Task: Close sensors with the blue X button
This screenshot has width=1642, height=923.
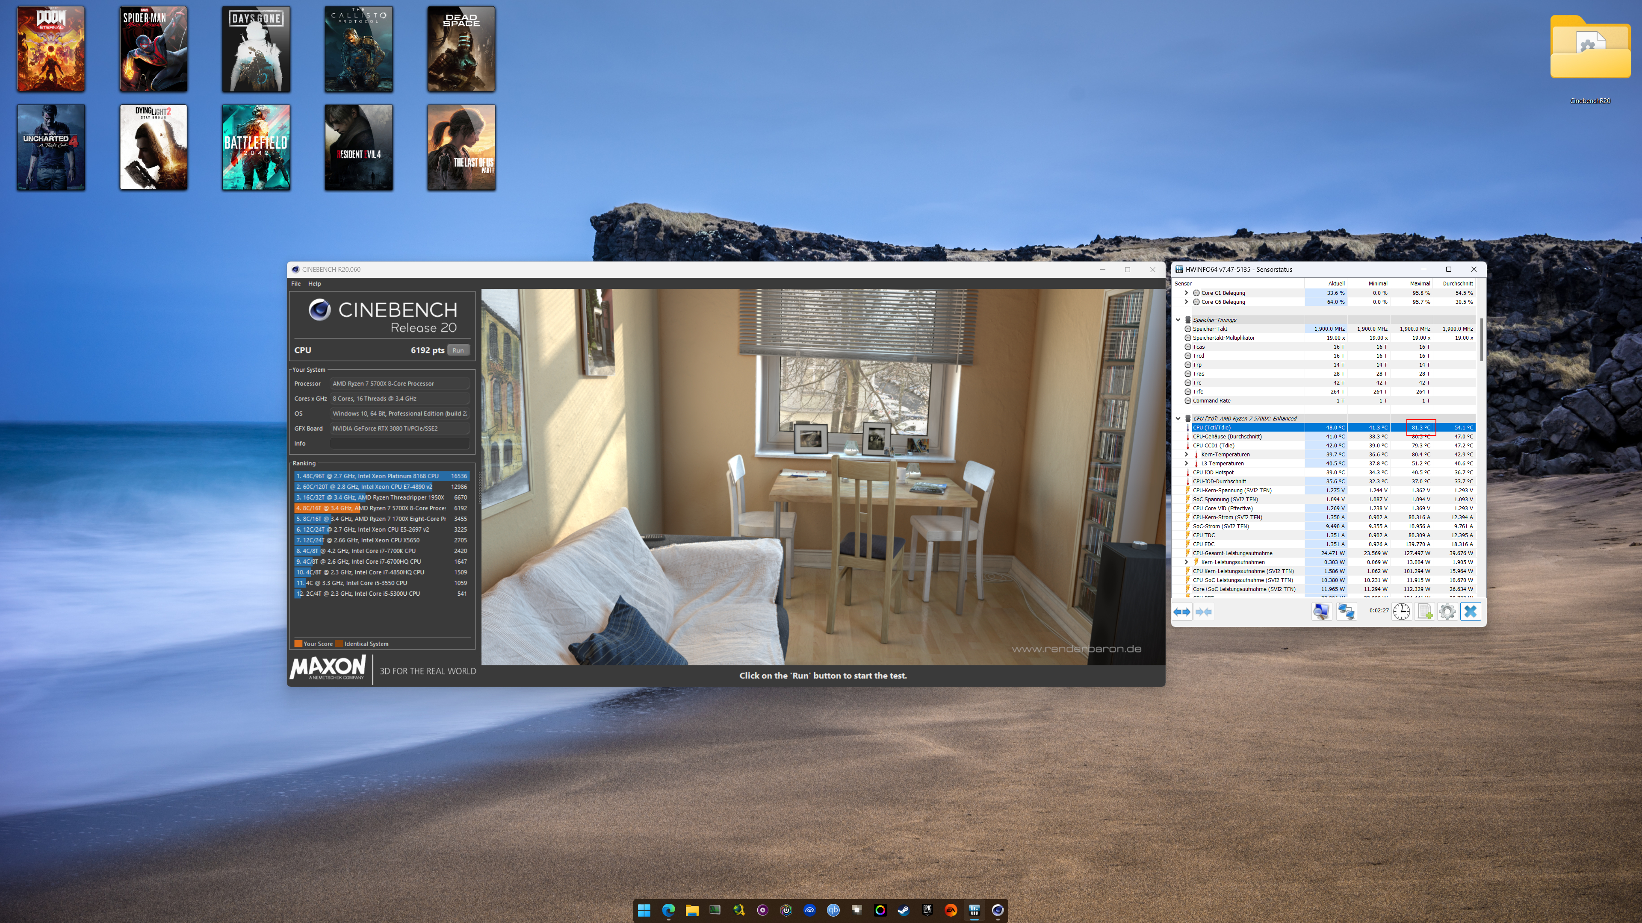Action: pyautogui.click(x=1471, y=611)
